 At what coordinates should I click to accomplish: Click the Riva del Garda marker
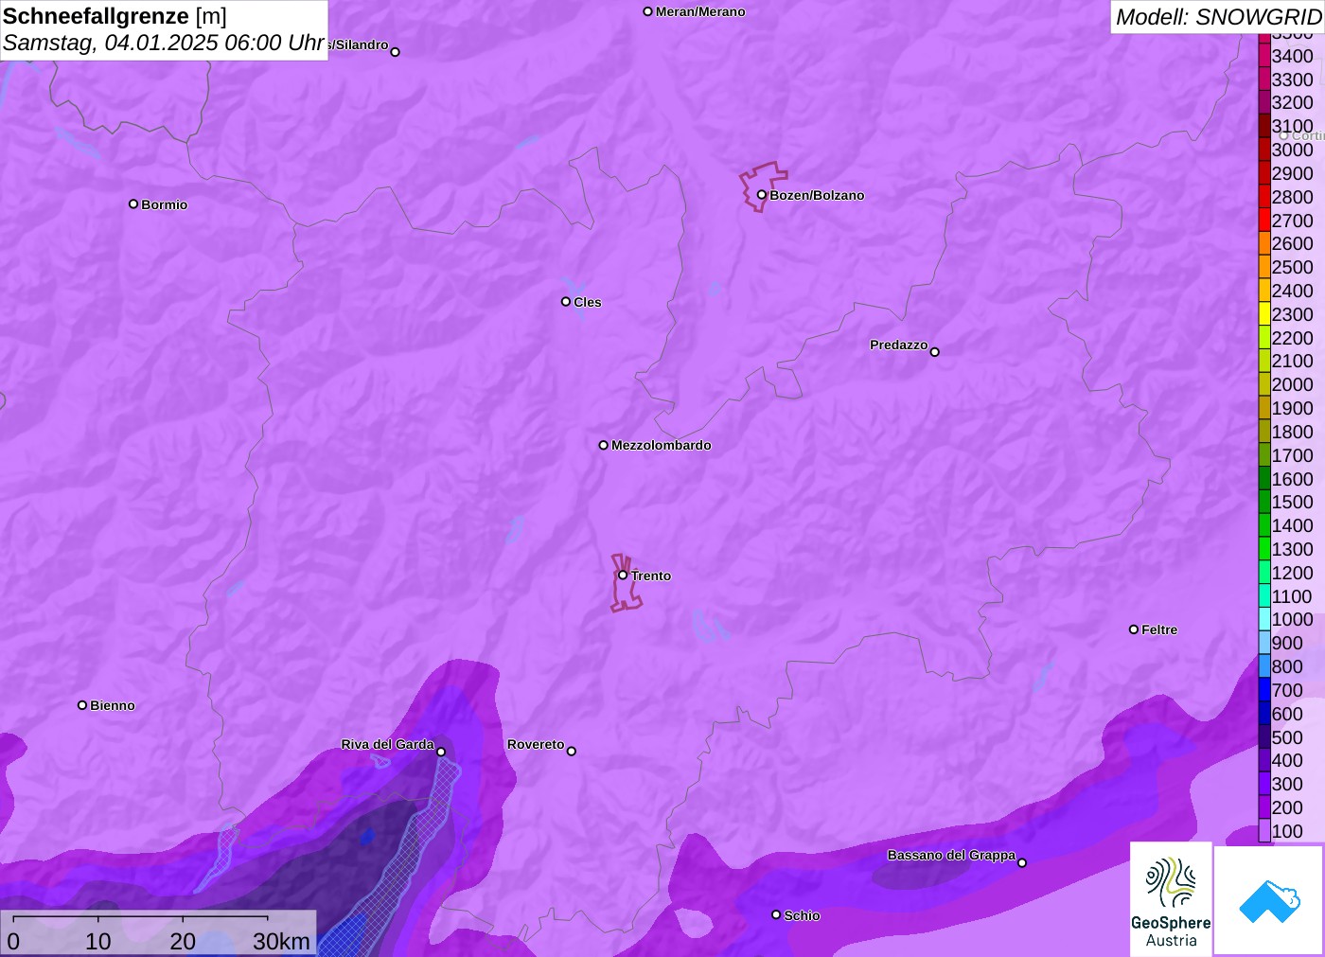tap(440, 752)
